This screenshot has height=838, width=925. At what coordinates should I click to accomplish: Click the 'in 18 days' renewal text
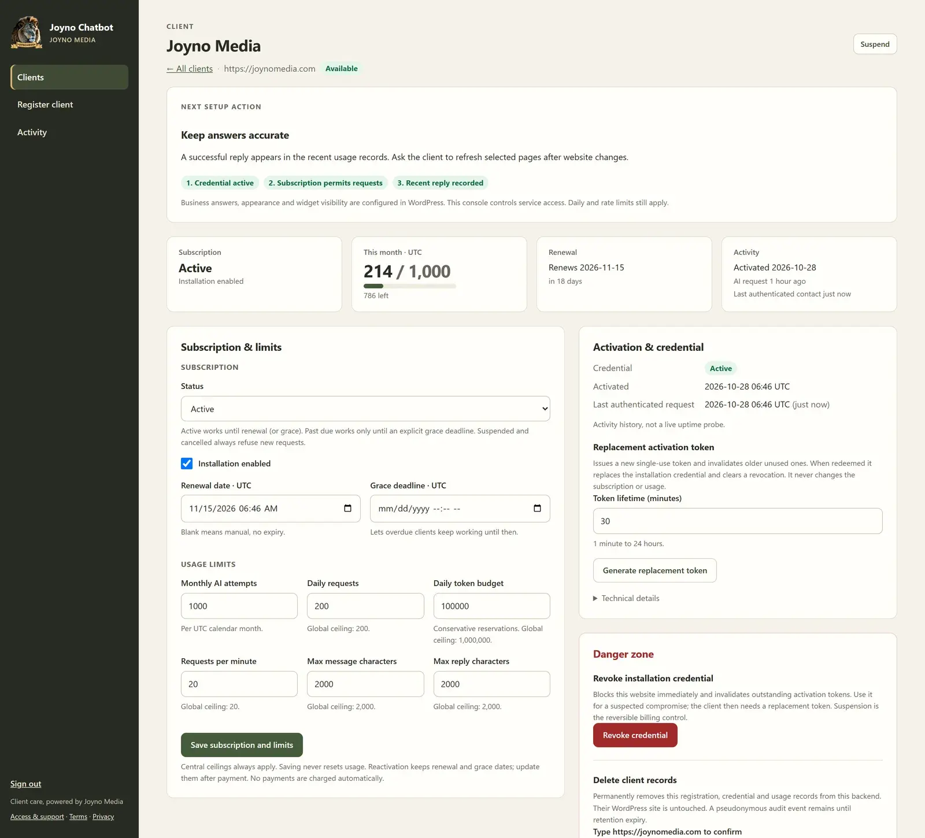565,281
